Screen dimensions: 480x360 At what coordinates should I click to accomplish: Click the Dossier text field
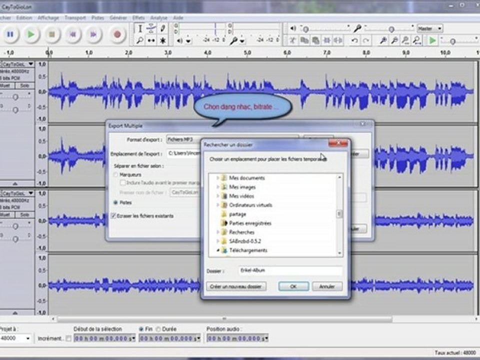click(290, 270)
